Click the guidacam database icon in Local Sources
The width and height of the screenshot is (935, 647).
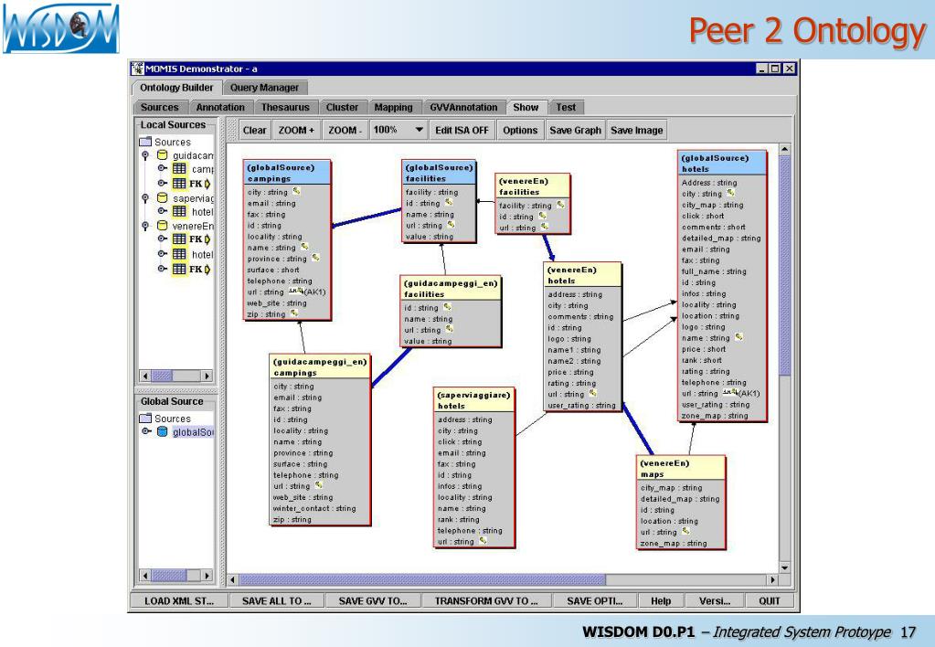tap(162, 155)
